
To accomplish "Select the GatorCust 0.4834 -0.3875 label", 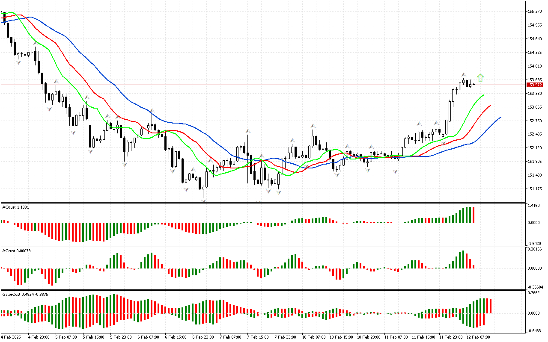I will point(25,295).
